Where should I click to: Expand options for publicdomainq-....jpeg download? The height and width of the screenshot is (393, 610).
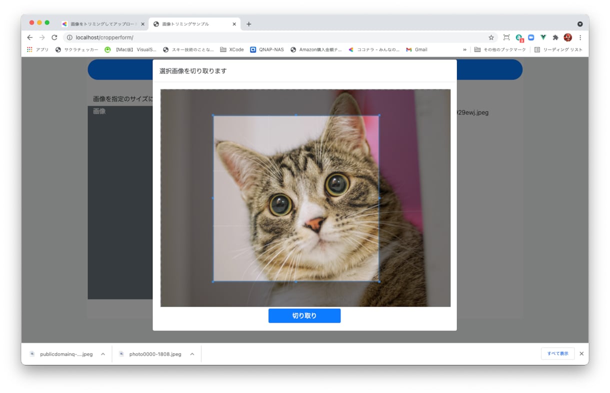point(103,354)
